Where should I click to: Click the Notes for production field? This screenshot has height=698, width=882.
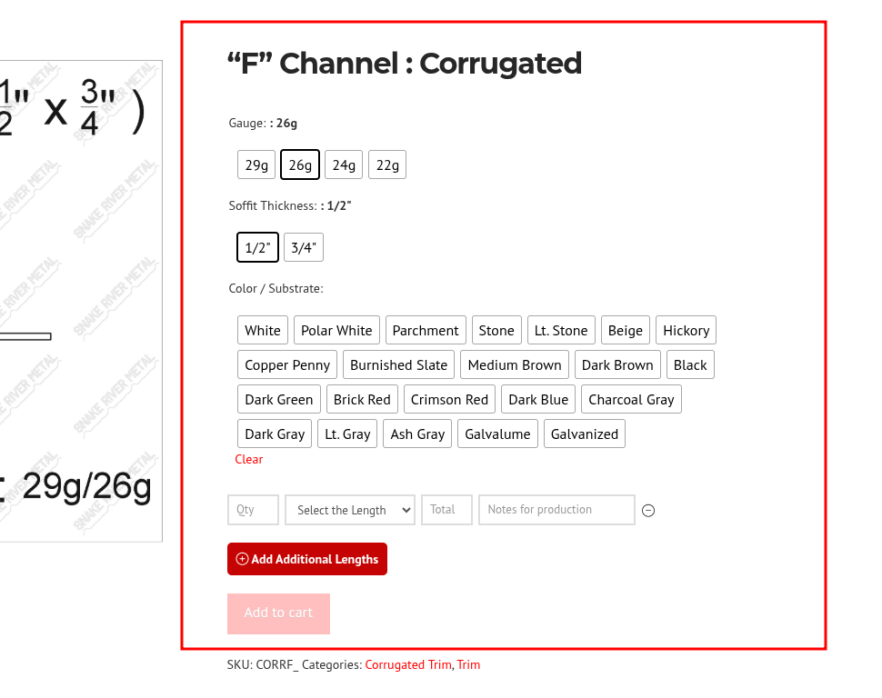pos(556,510)
